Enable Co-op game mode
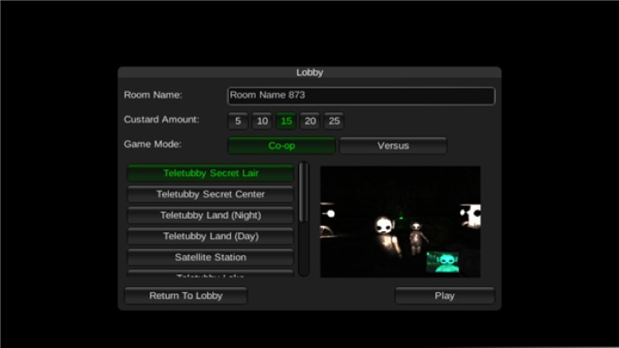619x348 pixels. (x=281, y=145)
